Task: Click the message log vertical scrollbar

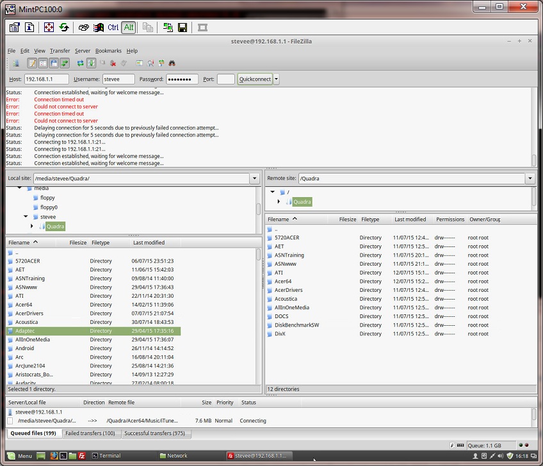Action: (x=534, y=128)
